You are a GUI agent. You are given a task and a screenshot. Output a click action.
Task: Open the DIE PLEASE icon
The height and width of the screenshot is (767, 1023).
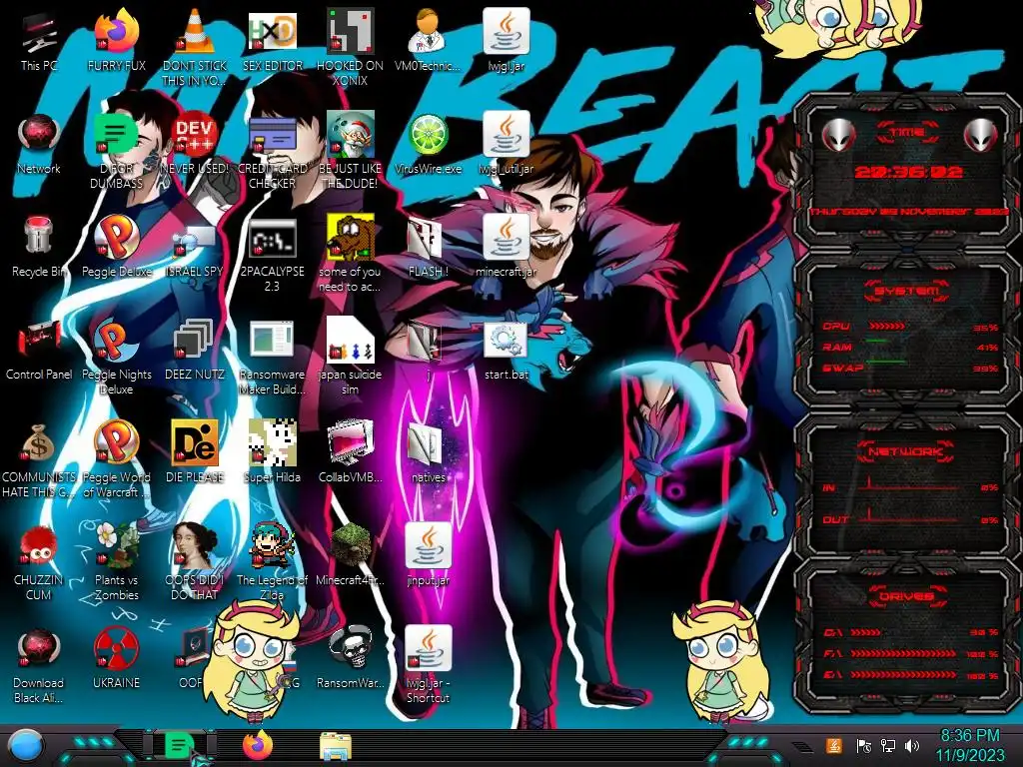(x=195, y=442)
